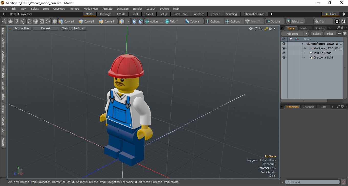The width and height of the screenshot is (348, 186).
Task: Open the Items panel tabs dropdown arrow
Action: pyautogui.click(x=329, y=28)
